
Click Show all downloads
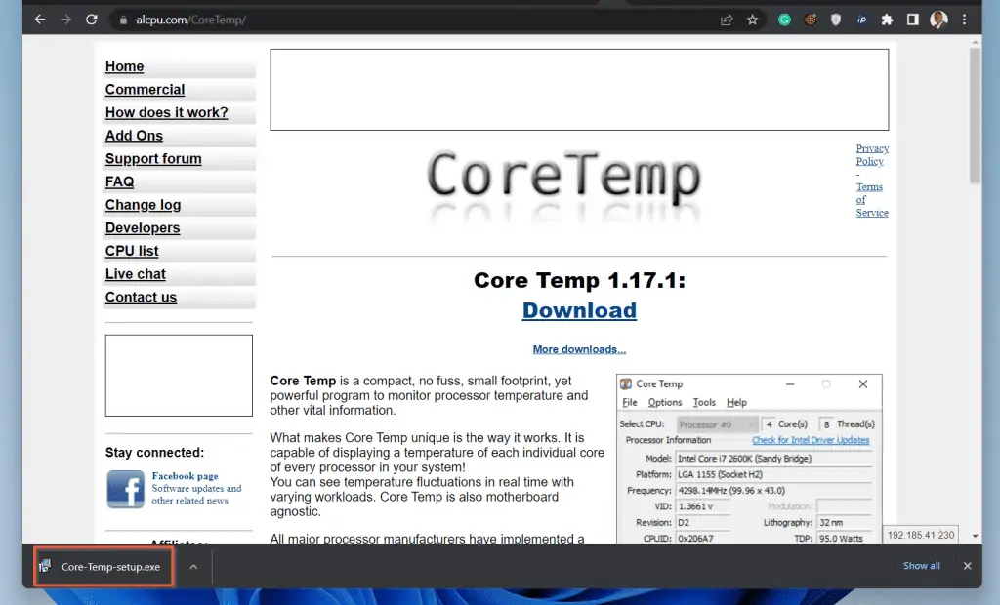tap(921, 566)
